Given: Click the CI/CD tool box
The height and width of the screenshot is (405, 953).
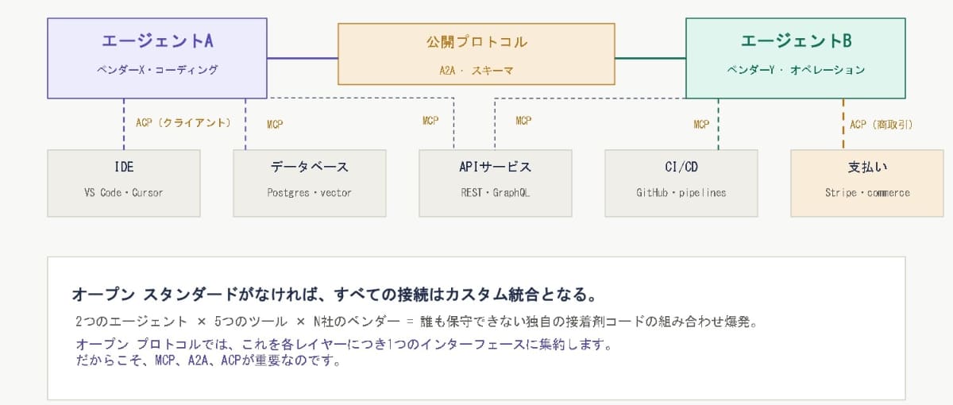Looking at the screenshot, I should [x=681, y=183].
